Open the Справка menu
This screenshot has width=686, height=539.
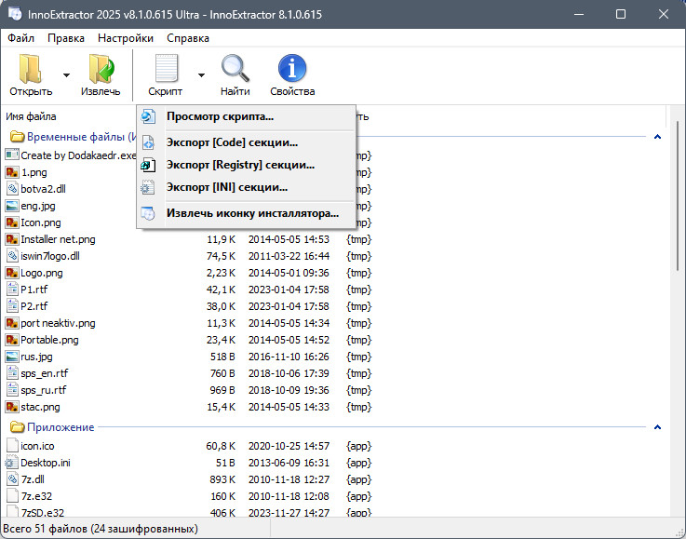pyautogui.click(x=188, y=38)
